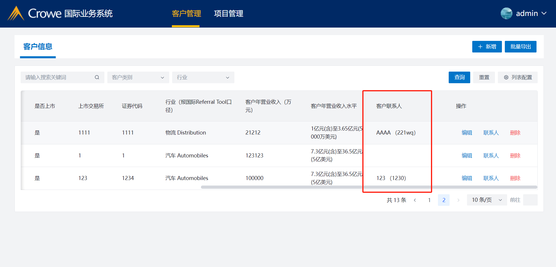The height and width of the screenshot is (267, 556).
Task: Go to previous page arrow
Action: (415, 200)
